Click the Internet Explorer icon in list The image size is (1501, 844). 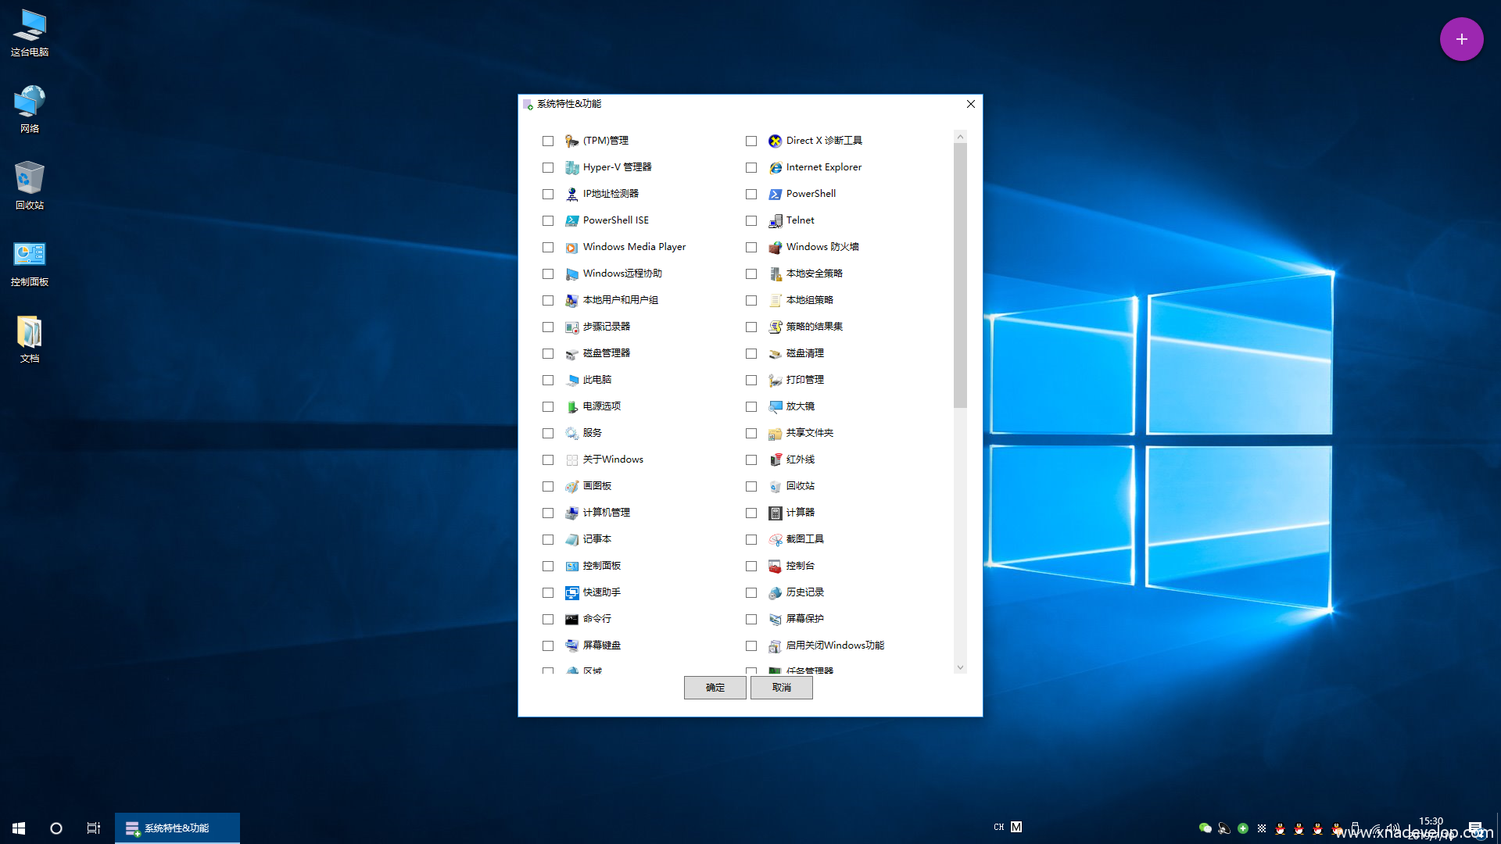(x=775, y=167)
